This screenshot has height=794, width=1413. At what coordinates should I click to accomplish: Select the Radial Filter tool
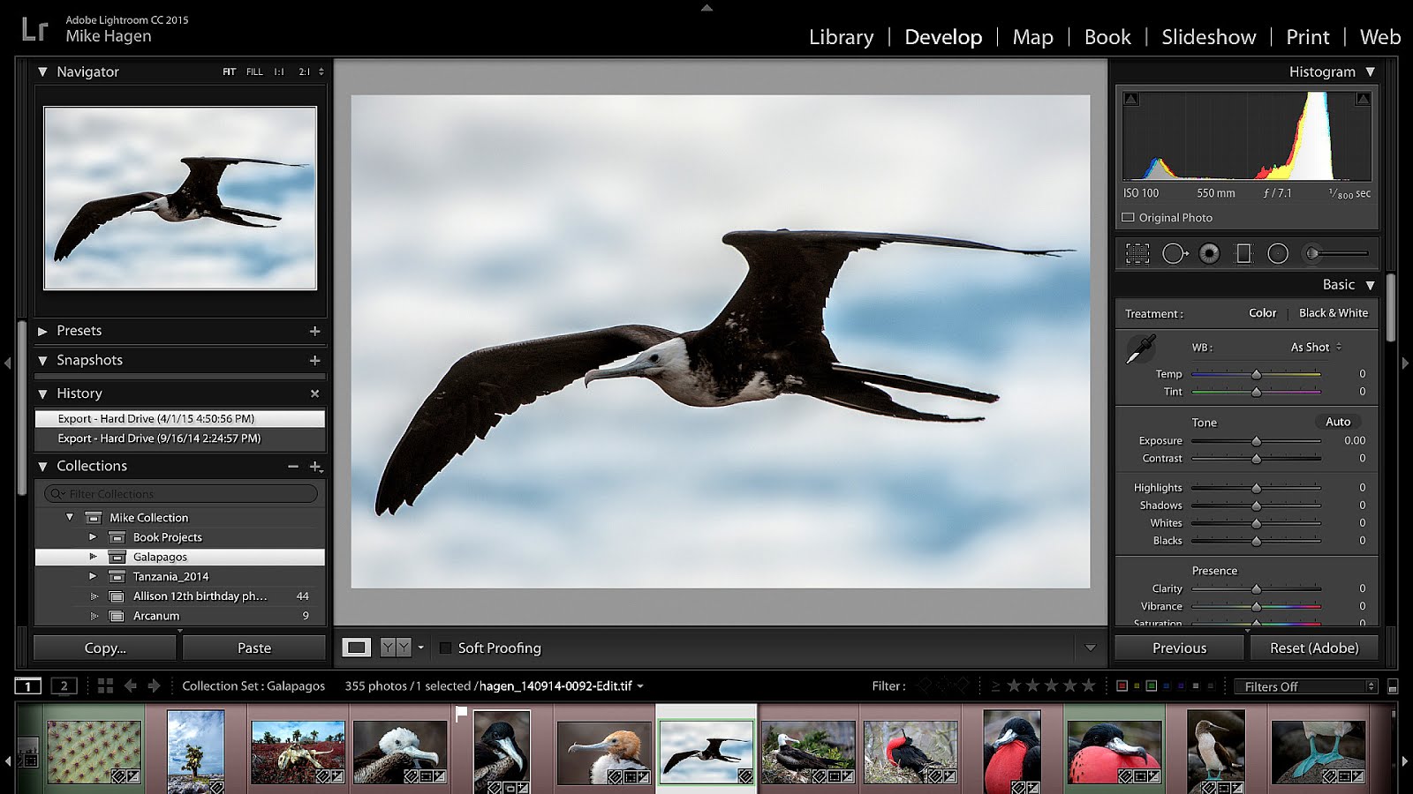point(1278,253)
